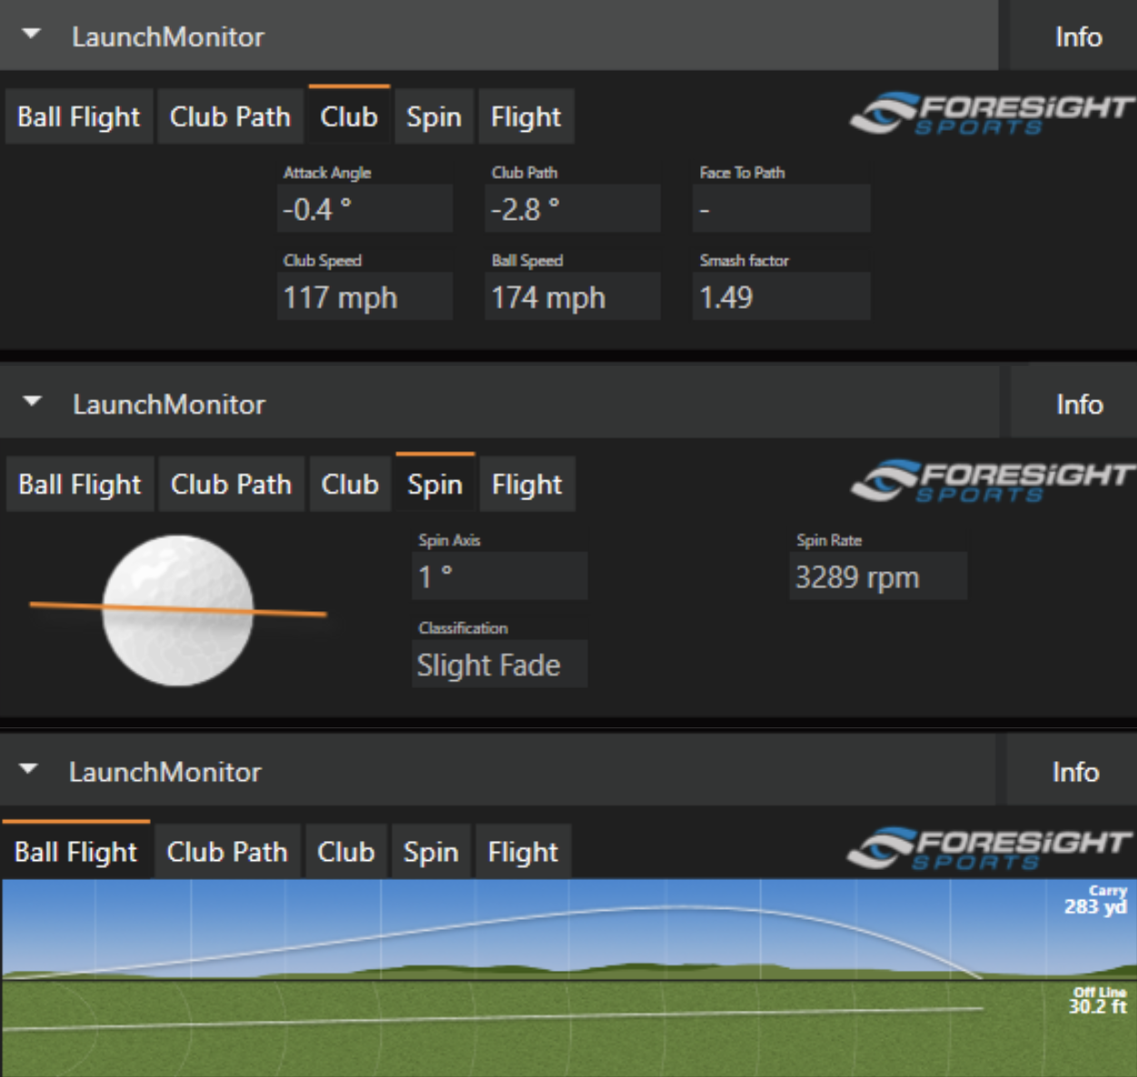The height and width of the screenshot is (1077, 1137).
Task: Collapse the LaunchMonitor panel showing ball trajectory
Action: point(29,770)
